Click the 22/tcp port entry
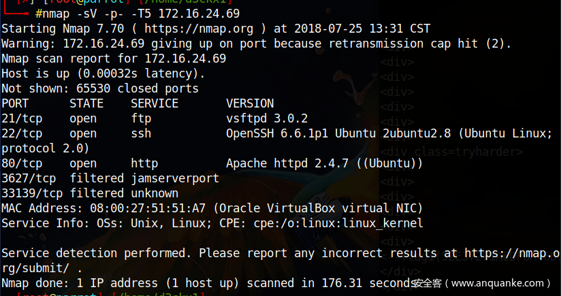The width and height of the screenshot is (561, 296). (x=22, y=133)
